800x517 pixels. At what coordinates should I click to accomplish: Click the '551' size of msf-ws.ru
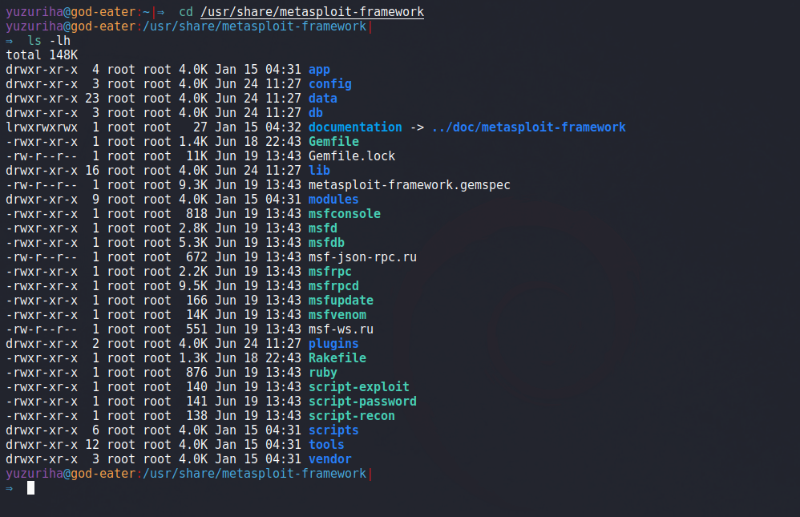pos(196,329)
